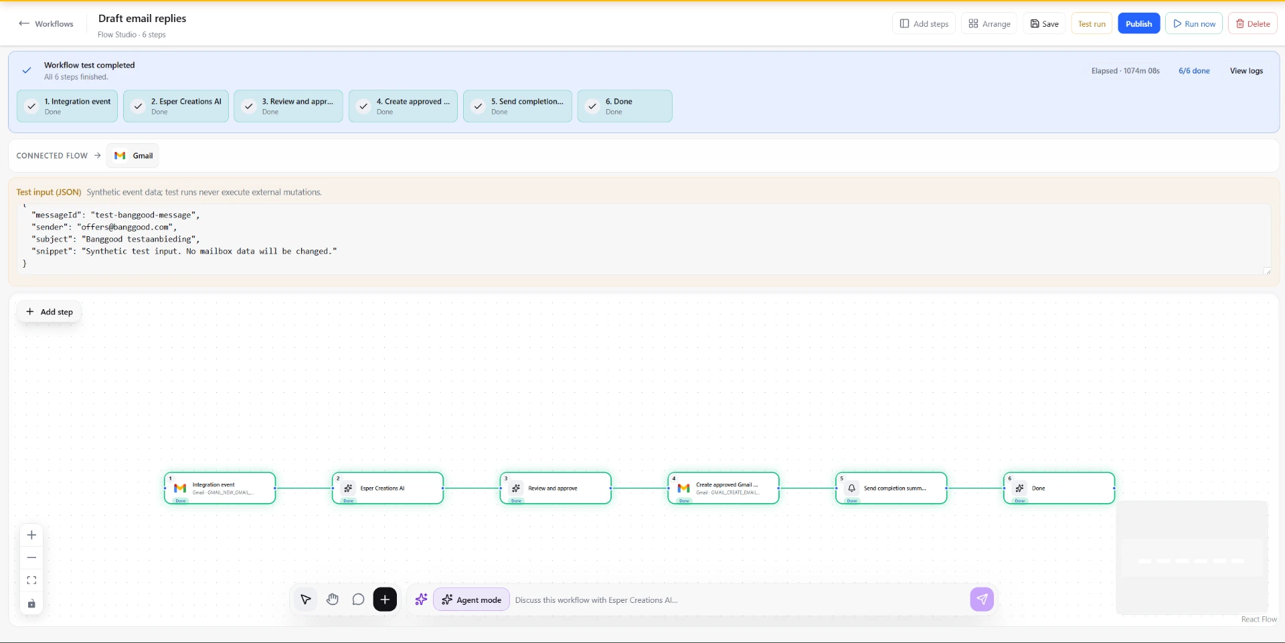Screen dimensions: 1285x643
Task: Select the pointer cursor tool
Action: [x=306, y=600]
